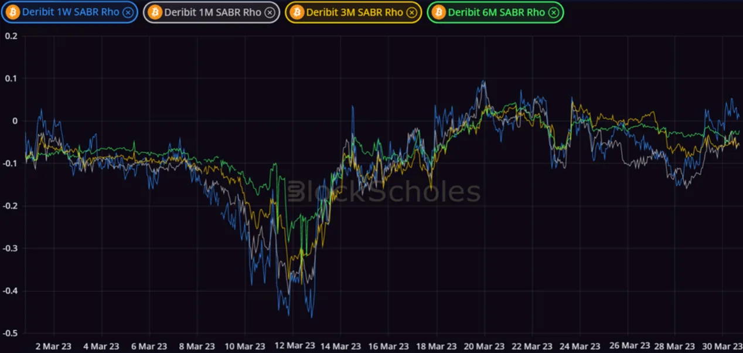
Task: Click the 12 Mar 23 date label
Action: (294, 346)
